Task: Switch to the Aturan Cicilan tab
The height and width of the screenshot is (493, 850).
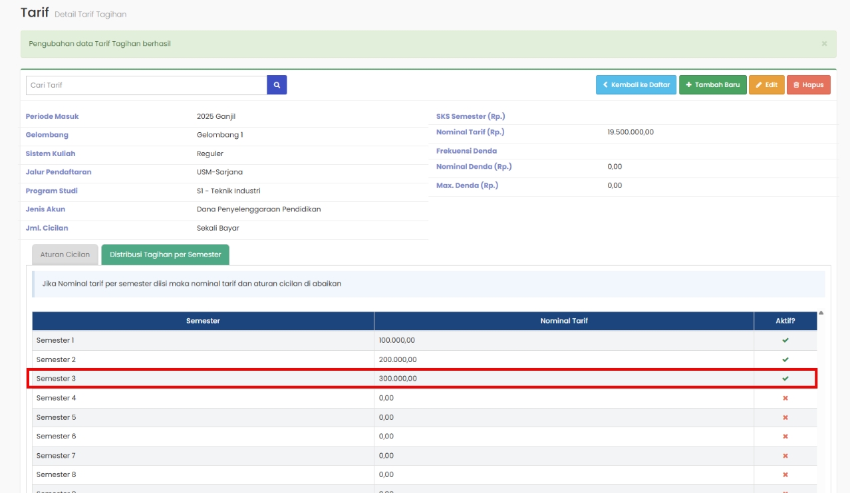Action: [65, 254]
